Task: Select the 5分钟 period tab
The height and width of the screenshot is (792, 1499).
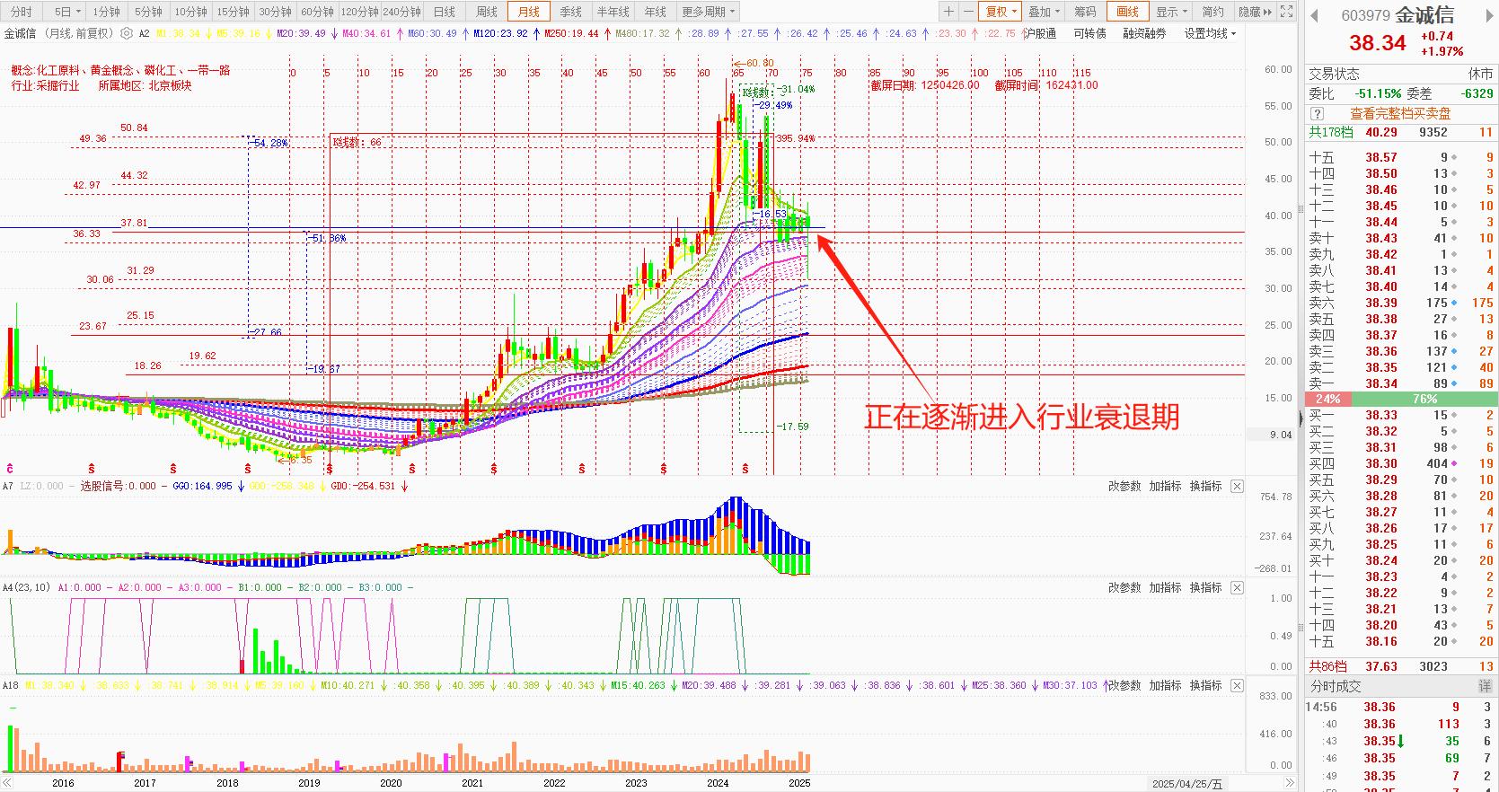Action: pyautogui.click(x=148, y=12)
